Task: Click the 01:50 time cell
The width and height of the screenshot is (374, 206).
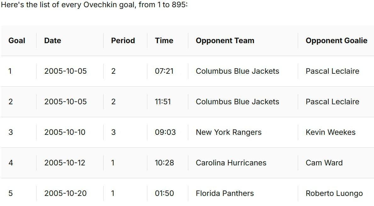Action: 164,193
